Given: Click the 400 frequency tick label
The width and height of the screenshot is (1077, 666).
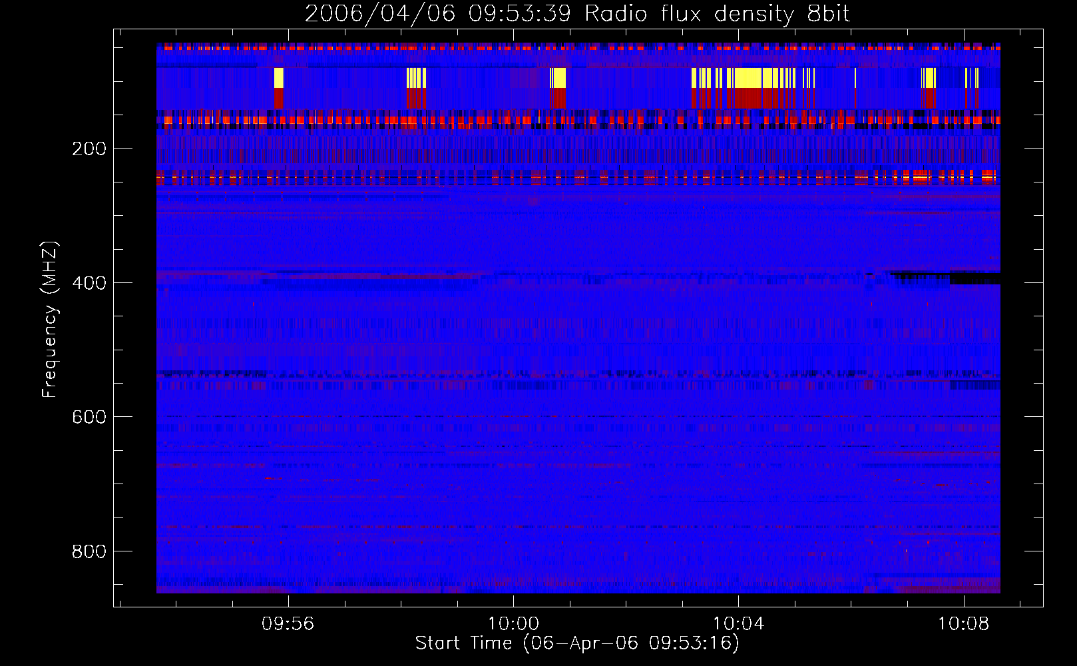Looking at the screenshot, I should click(89, 283).
